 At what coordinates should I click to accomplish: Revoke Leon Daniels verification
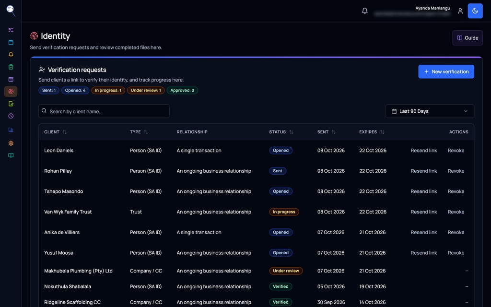coord(456,150)
